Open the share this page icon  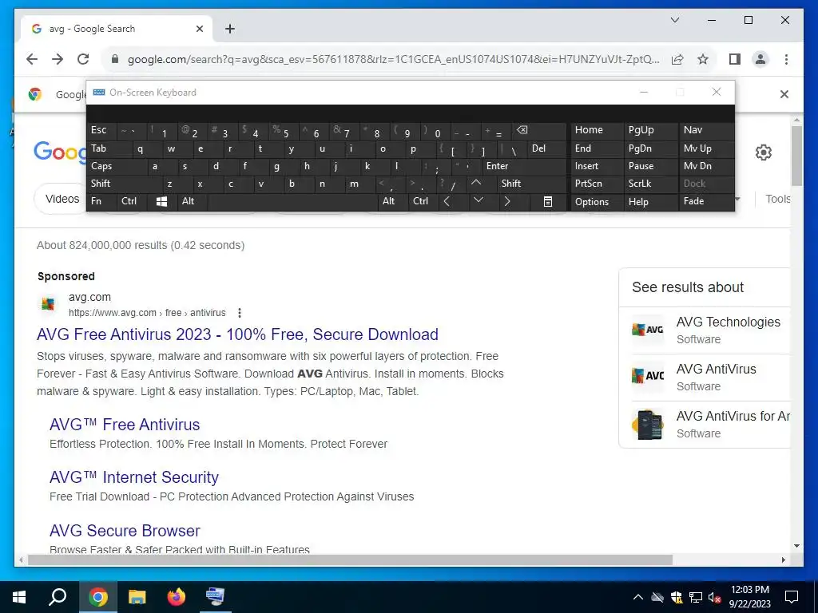pos(677,59)
